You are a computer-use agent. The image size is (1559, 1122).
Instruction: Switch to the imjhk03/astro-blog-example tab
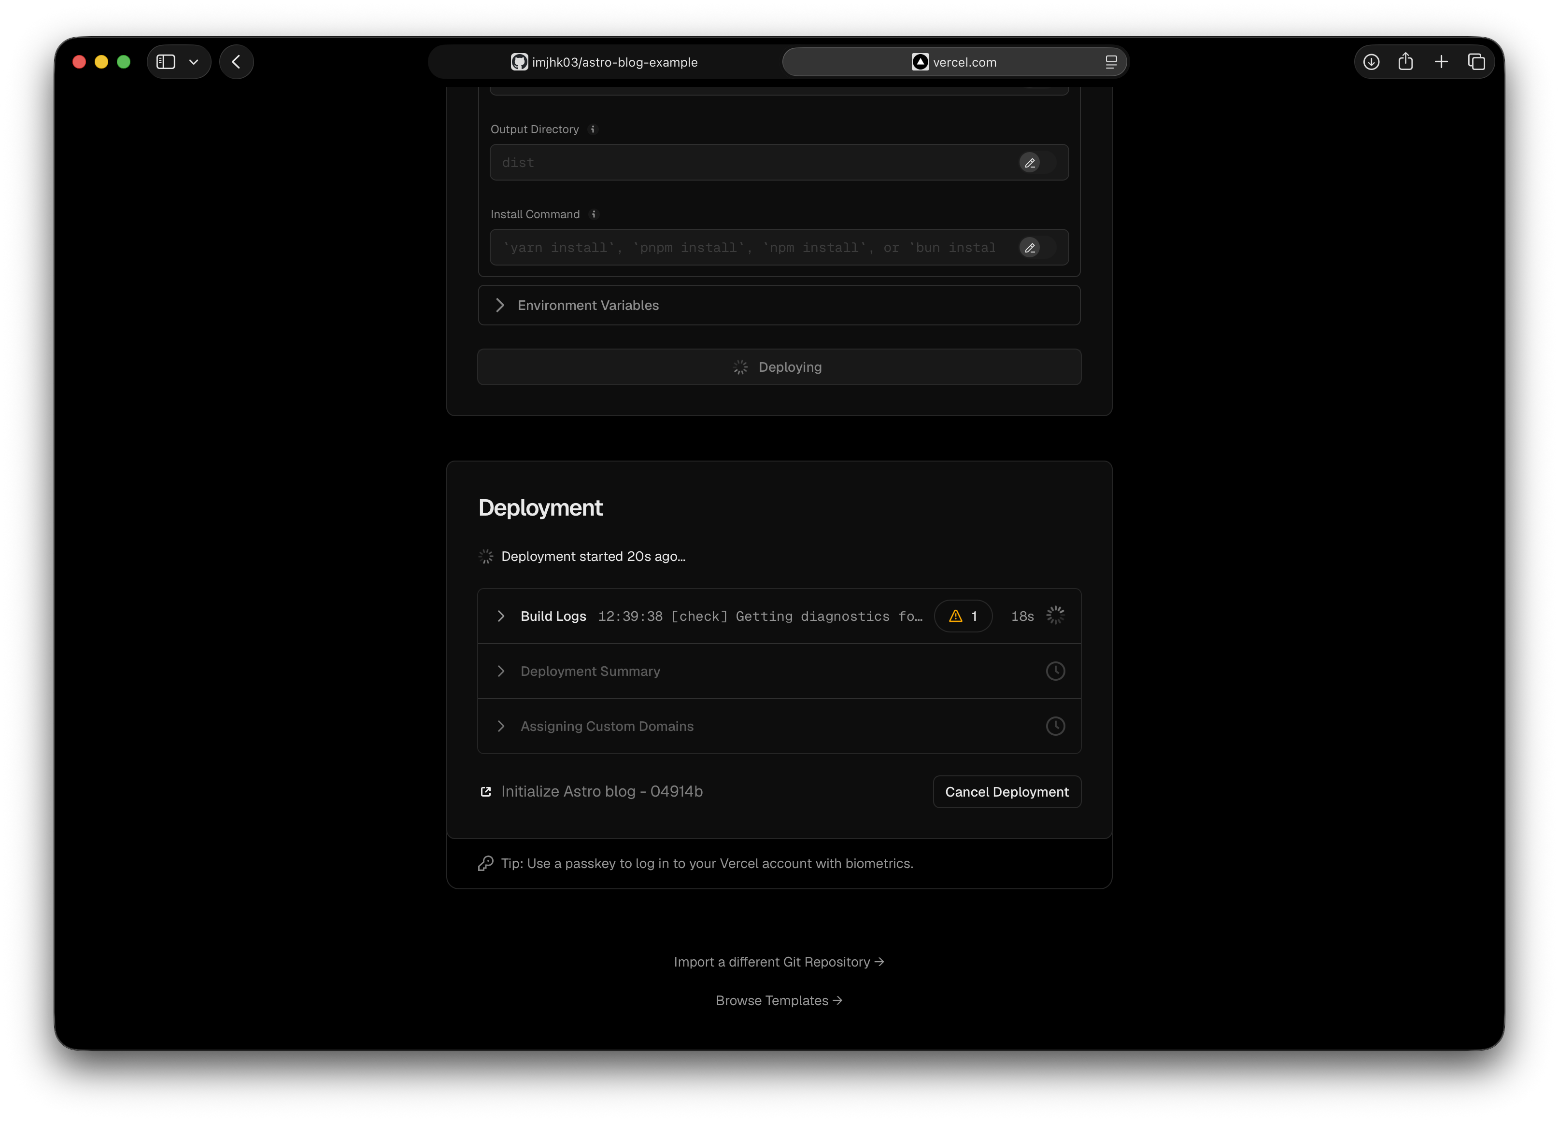coord(604,62)
